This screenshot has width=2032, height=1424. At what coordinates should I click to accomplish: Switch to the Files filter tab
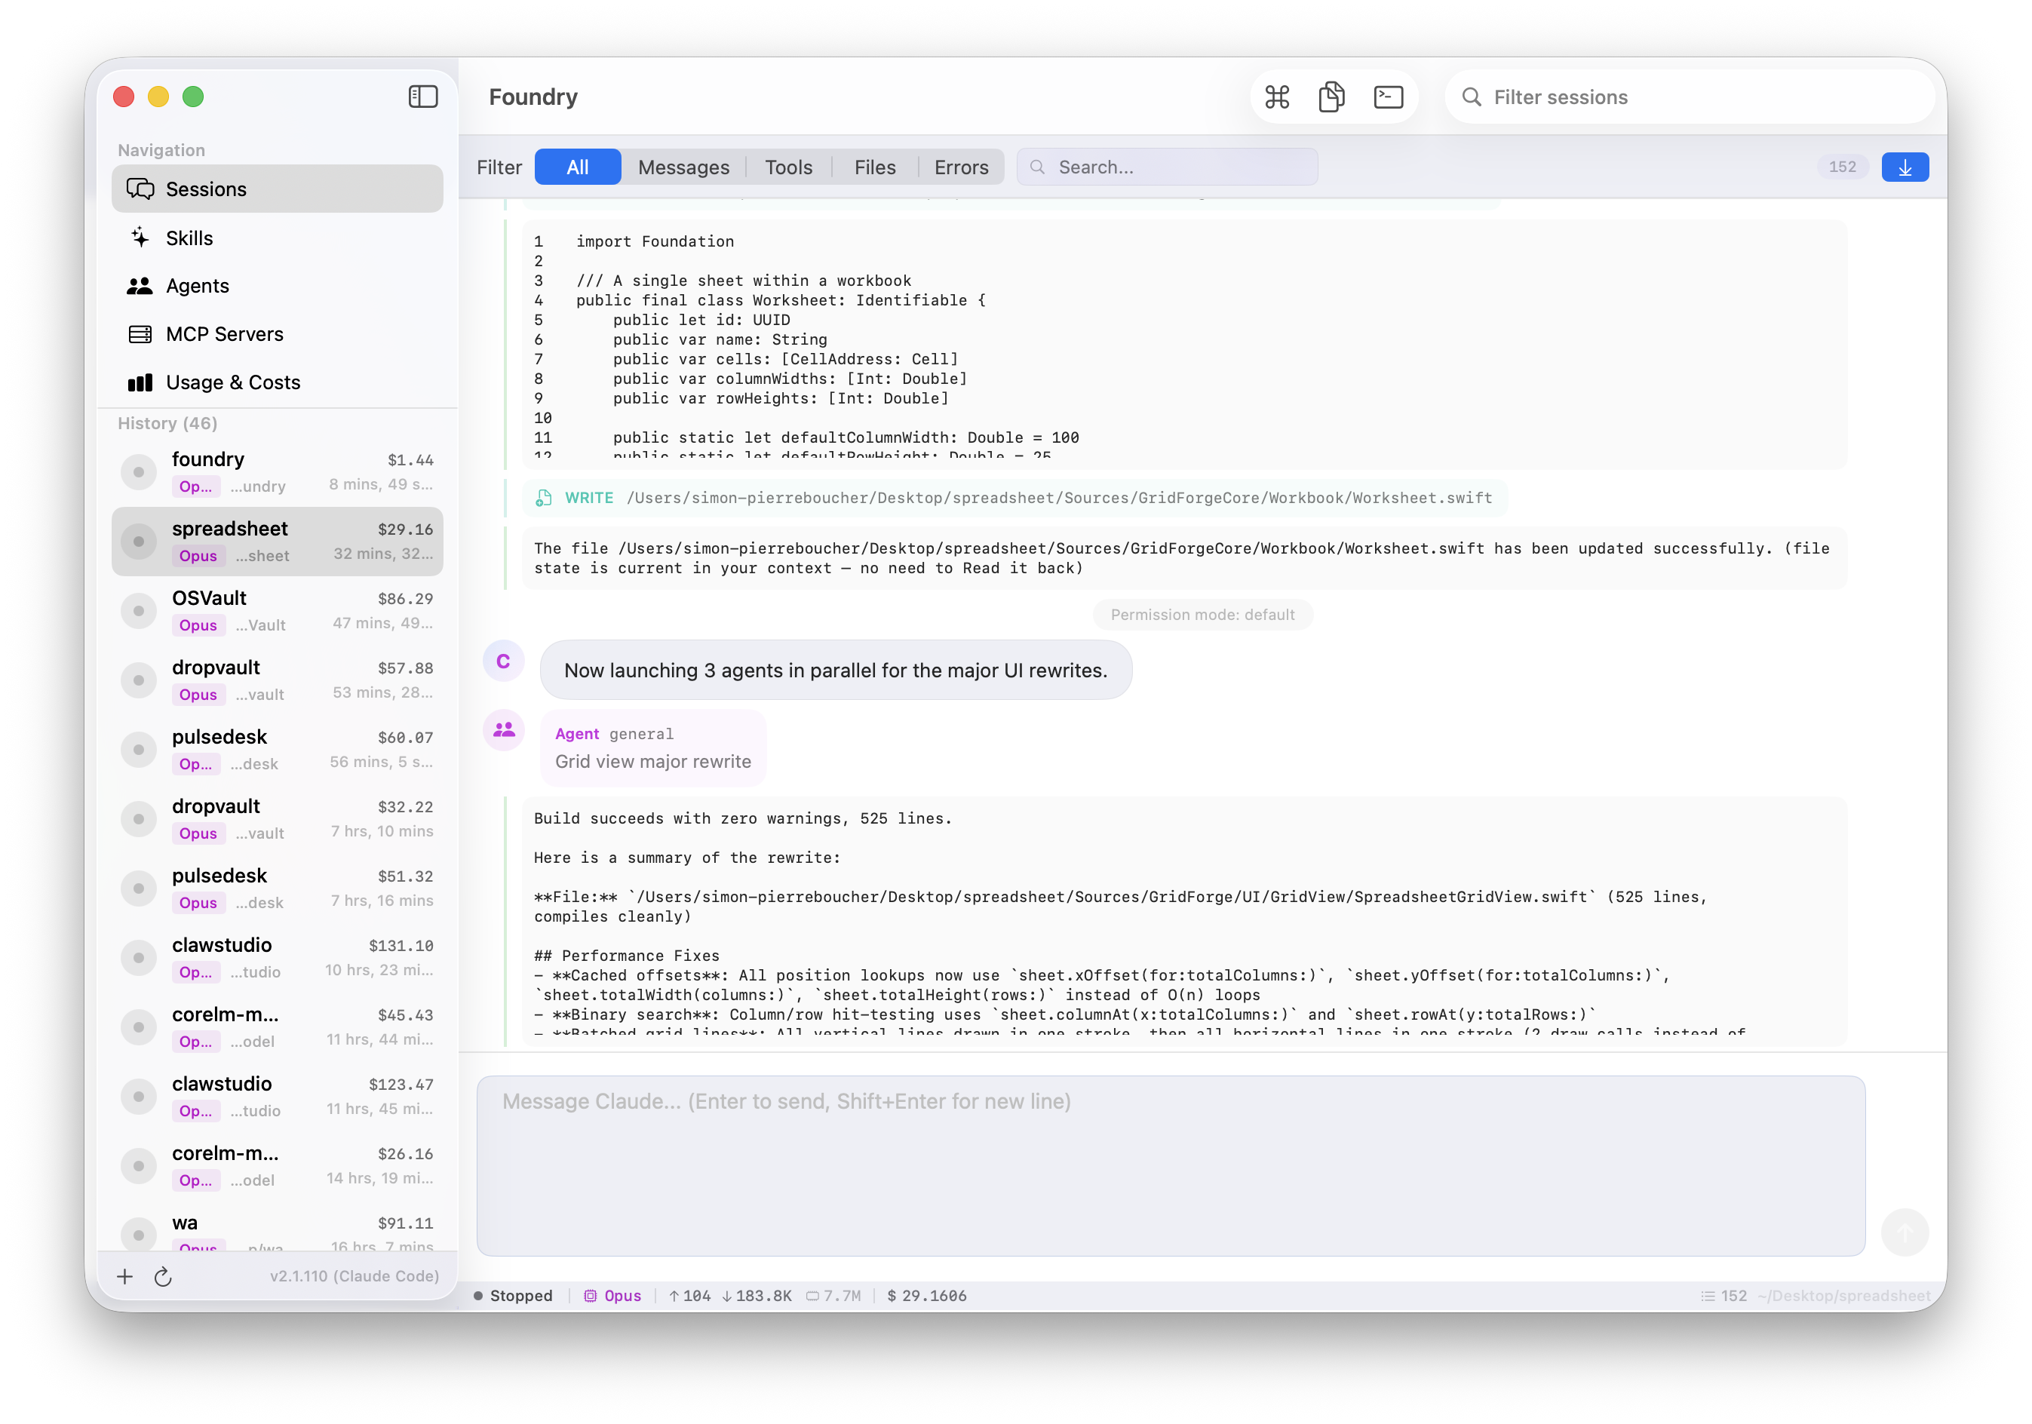click(x=873, y=167)
